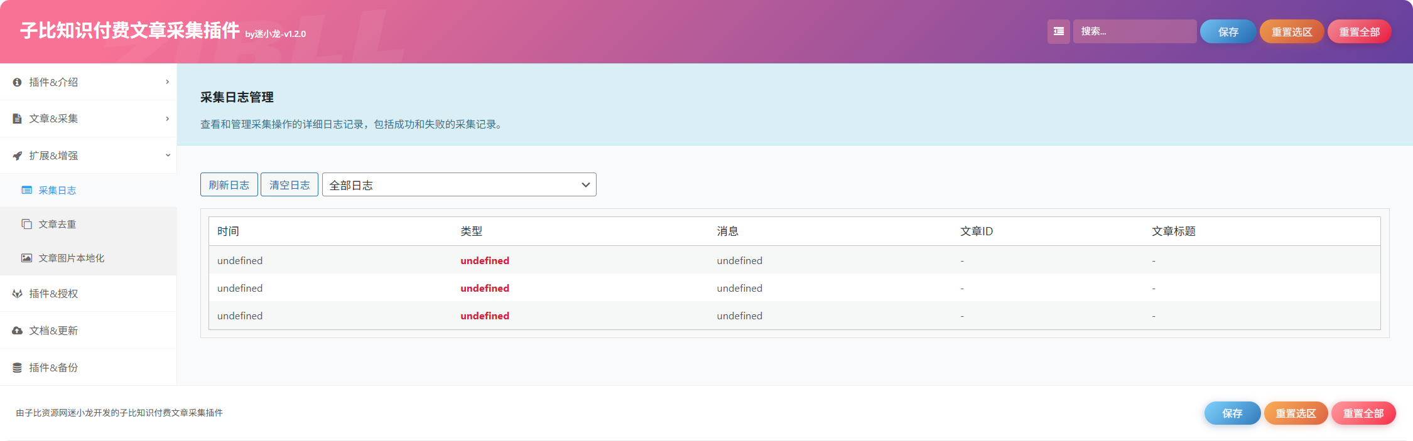Screen dimensions: 1413x441
Task: Click the 采集日志 list icon
Action: 26,190
